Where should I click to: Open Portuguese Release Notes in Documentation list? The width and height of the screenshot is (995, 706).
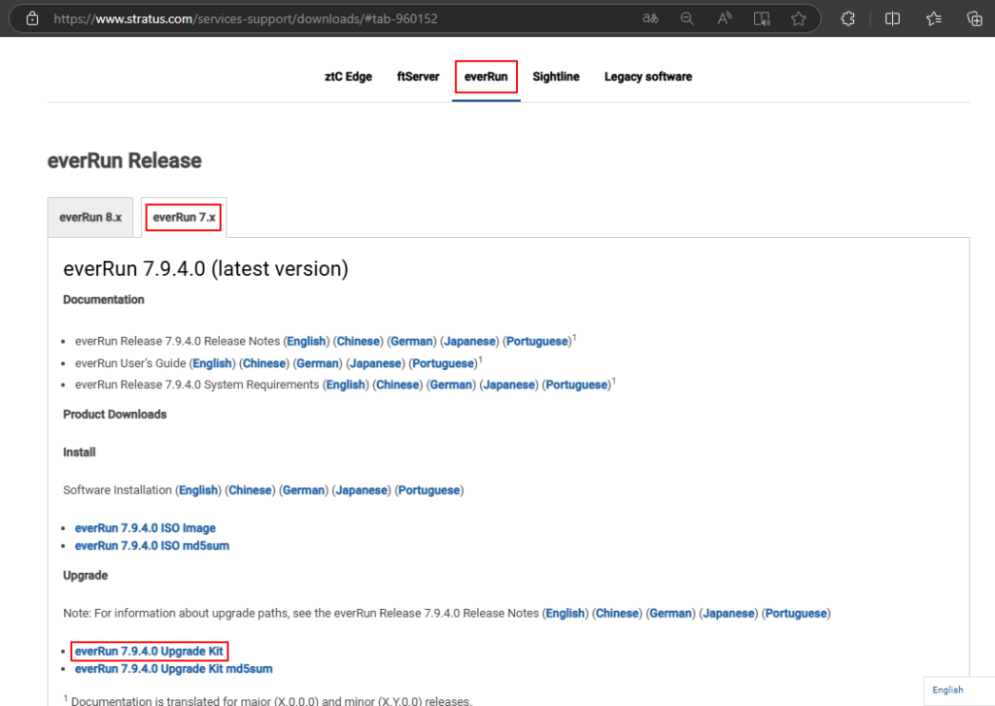click(x=537, y=341)
